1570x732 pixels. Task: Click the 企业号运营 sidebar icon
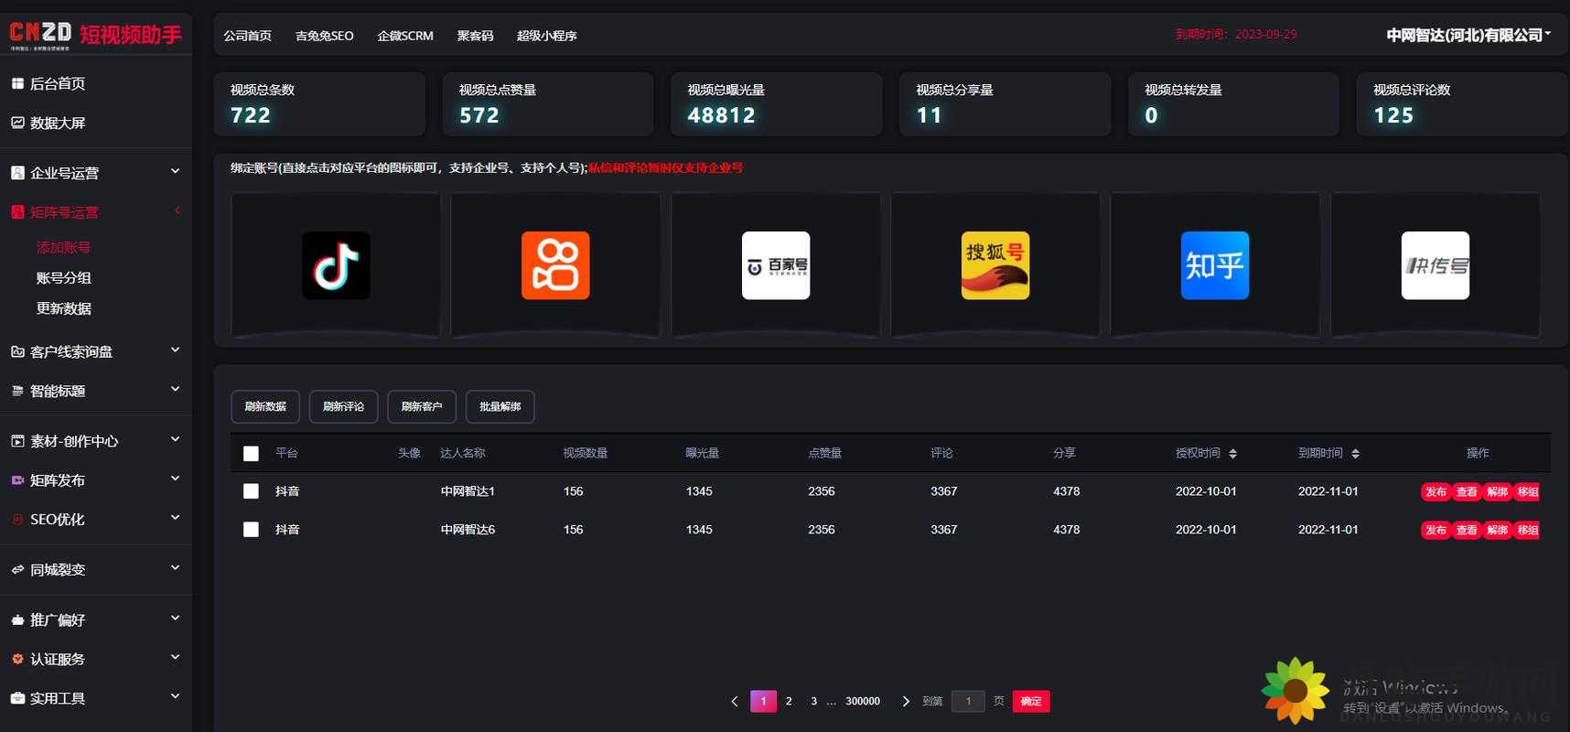coord(17,172)
